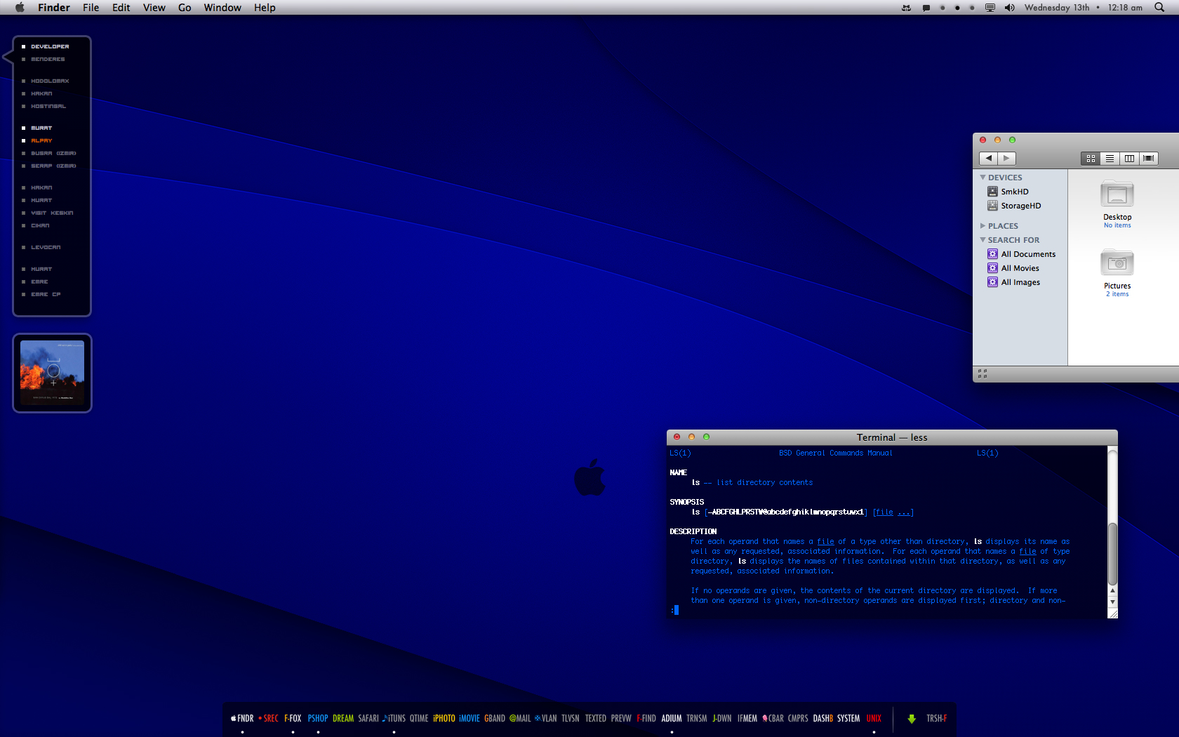Open the Edit menu

[x=121, y=7]
